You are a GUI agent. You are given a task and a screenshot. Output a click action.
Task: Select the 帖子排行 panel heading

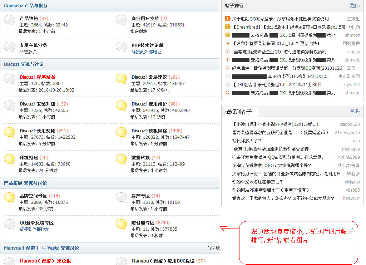pos(234,6)
